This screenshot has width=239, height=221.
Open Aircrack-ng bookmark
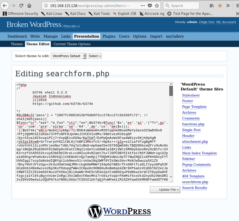click(152, 14)
